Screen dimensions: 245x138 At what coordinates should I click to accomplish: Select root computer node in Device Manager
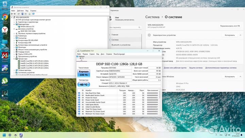point(22,17)
